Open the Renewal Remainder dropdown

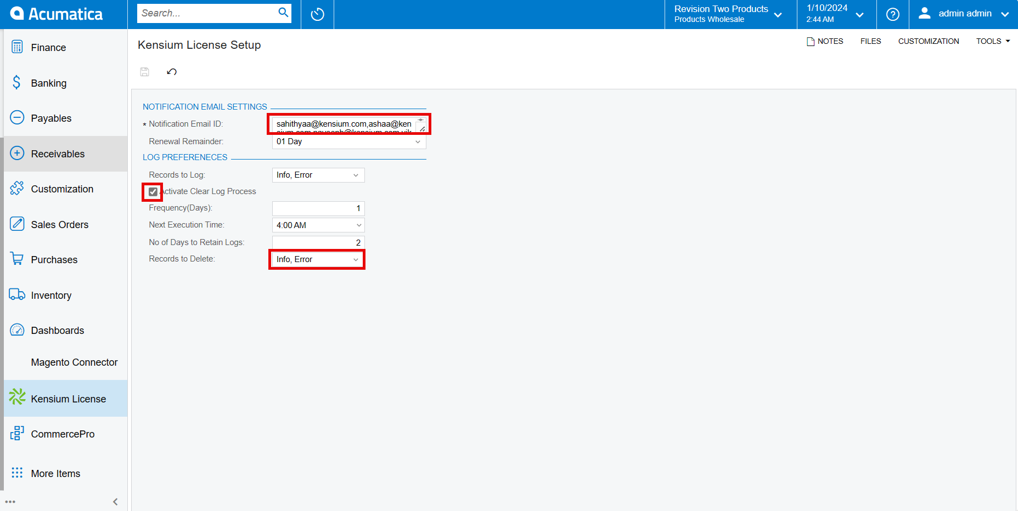pos(418,141)
